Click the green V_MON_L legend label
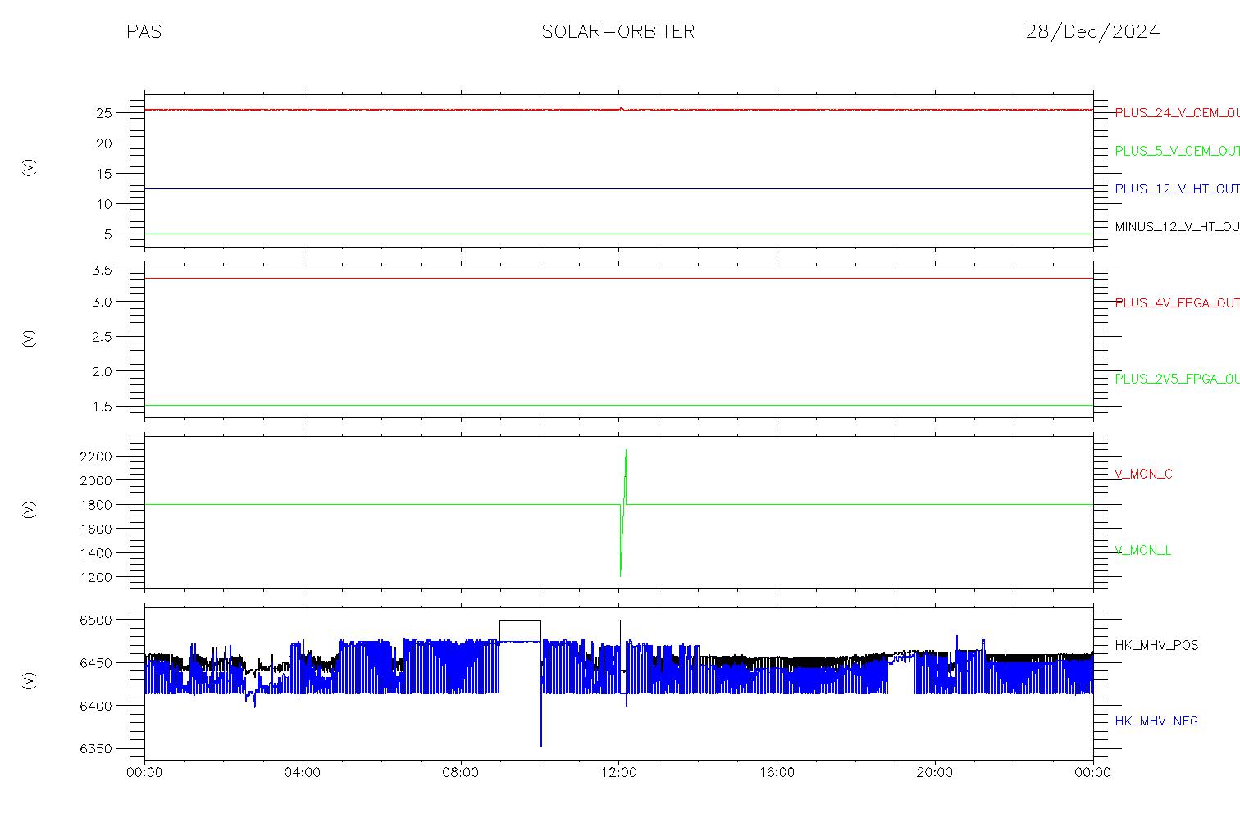Screen dimensions: 1240x836 click(1142, 551)
